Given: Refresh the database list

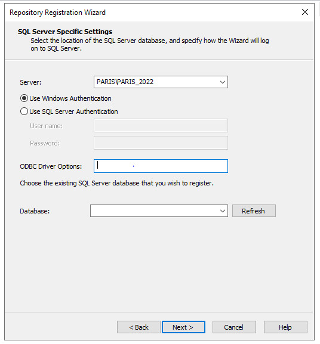Looking at the screenshot, I should pyautogui.click(x=254, y=211).
